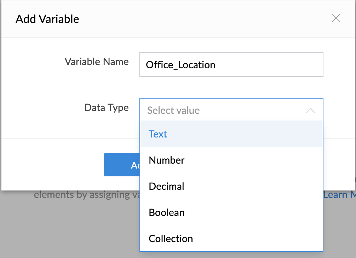Place cursor on Office_Location text
This screenshot has width=356, height=258.
180,65
